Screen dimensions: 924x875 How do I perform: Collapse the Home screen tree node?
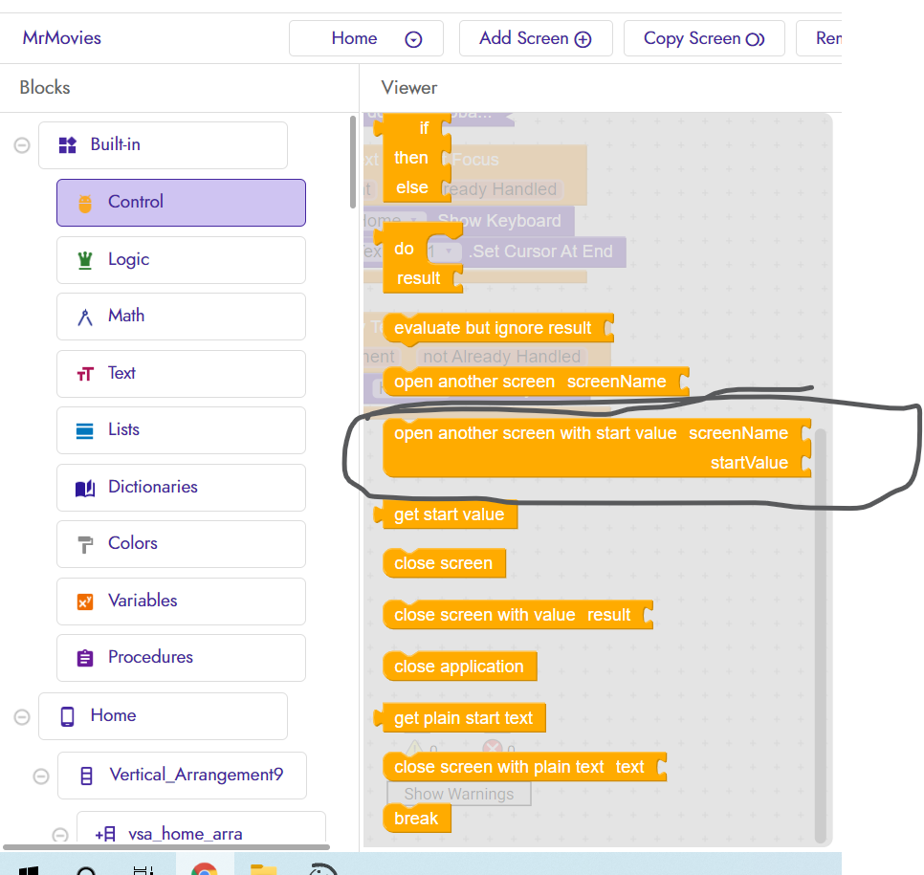tap(21, 716)
